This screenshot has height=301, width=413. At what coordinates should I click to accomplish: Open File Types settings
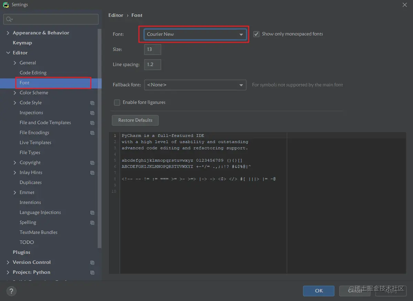pos(30,153)
